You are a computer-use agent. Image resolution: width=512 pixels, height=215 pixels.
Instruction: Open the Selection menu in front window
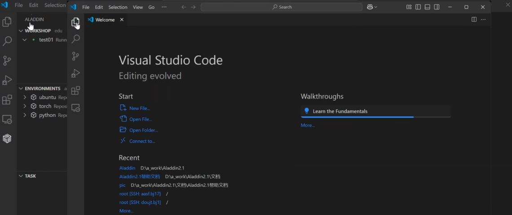pos(118,7)
